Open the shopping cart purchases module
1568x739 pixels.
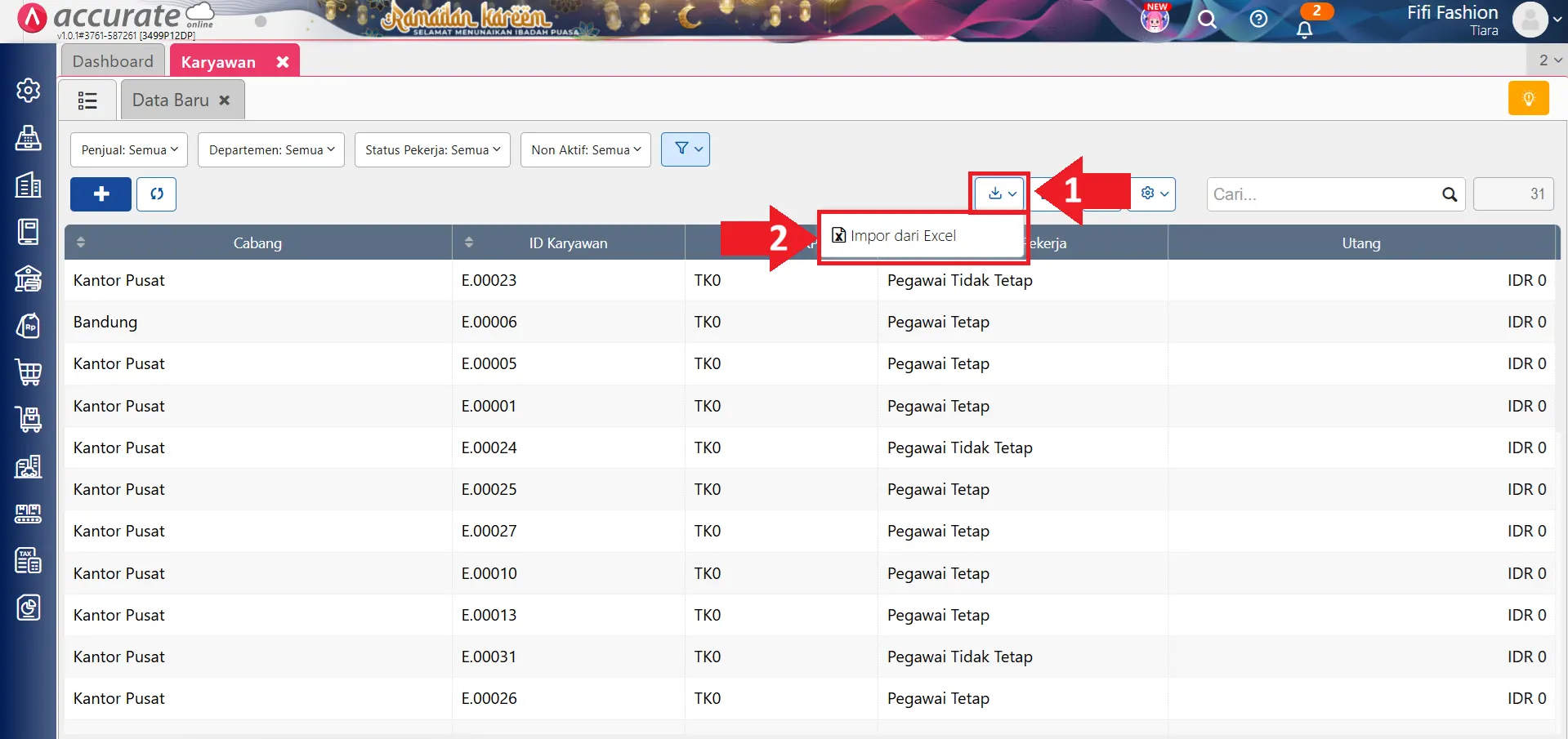tap(29, 372)
